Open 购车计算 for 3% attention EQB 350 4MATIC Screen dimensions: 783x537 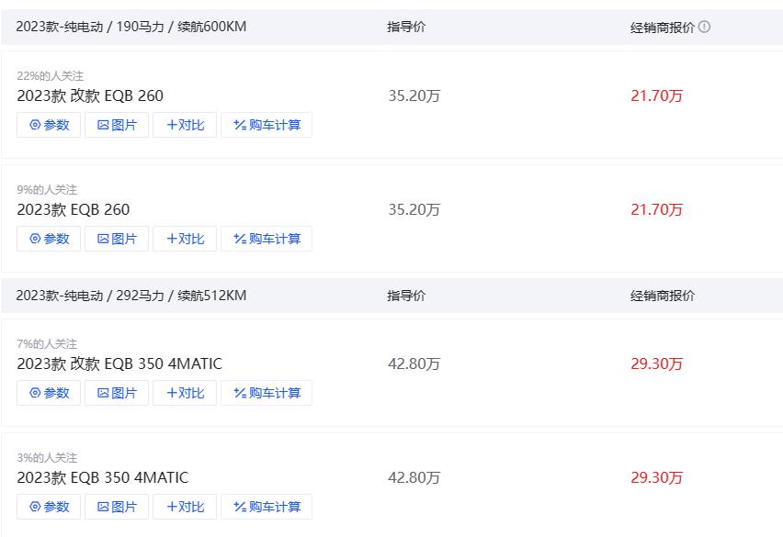pyautogui.click(x=267, y=507)
